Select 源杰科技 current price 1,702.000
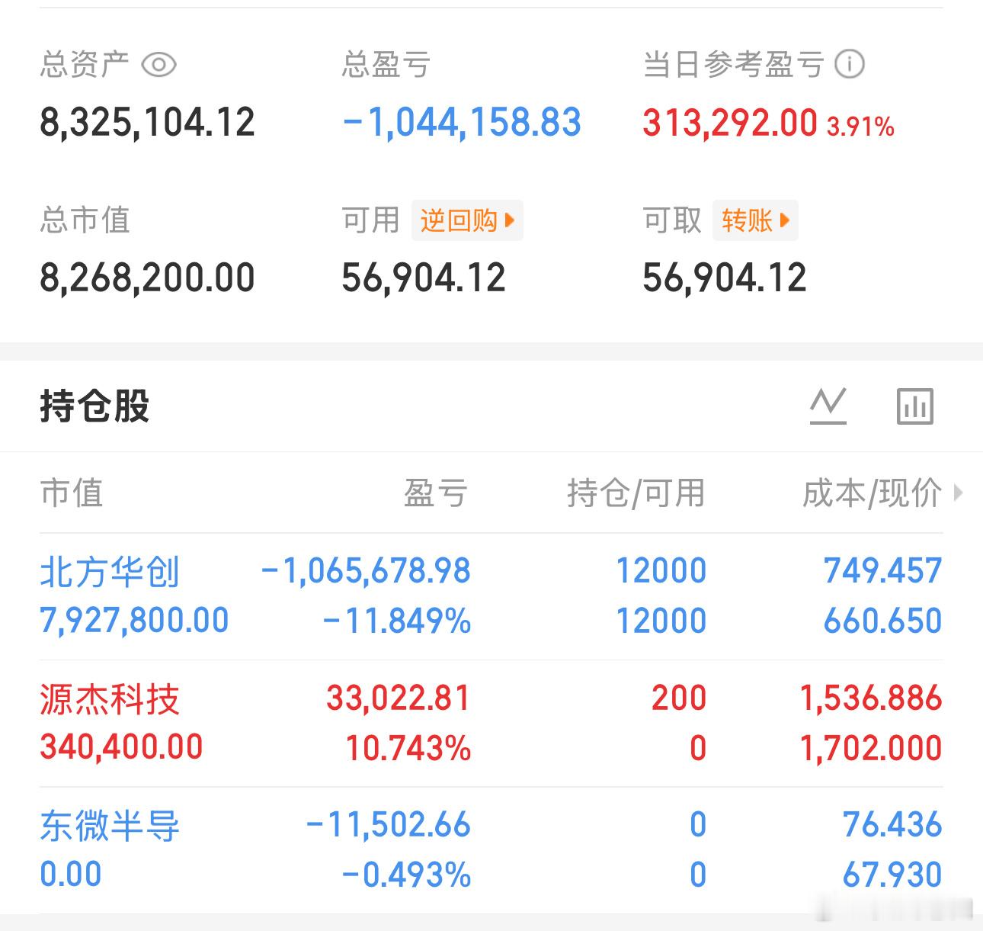Image resolution: width=983 pixels, height=931 pixels. [x=871, y=748]
